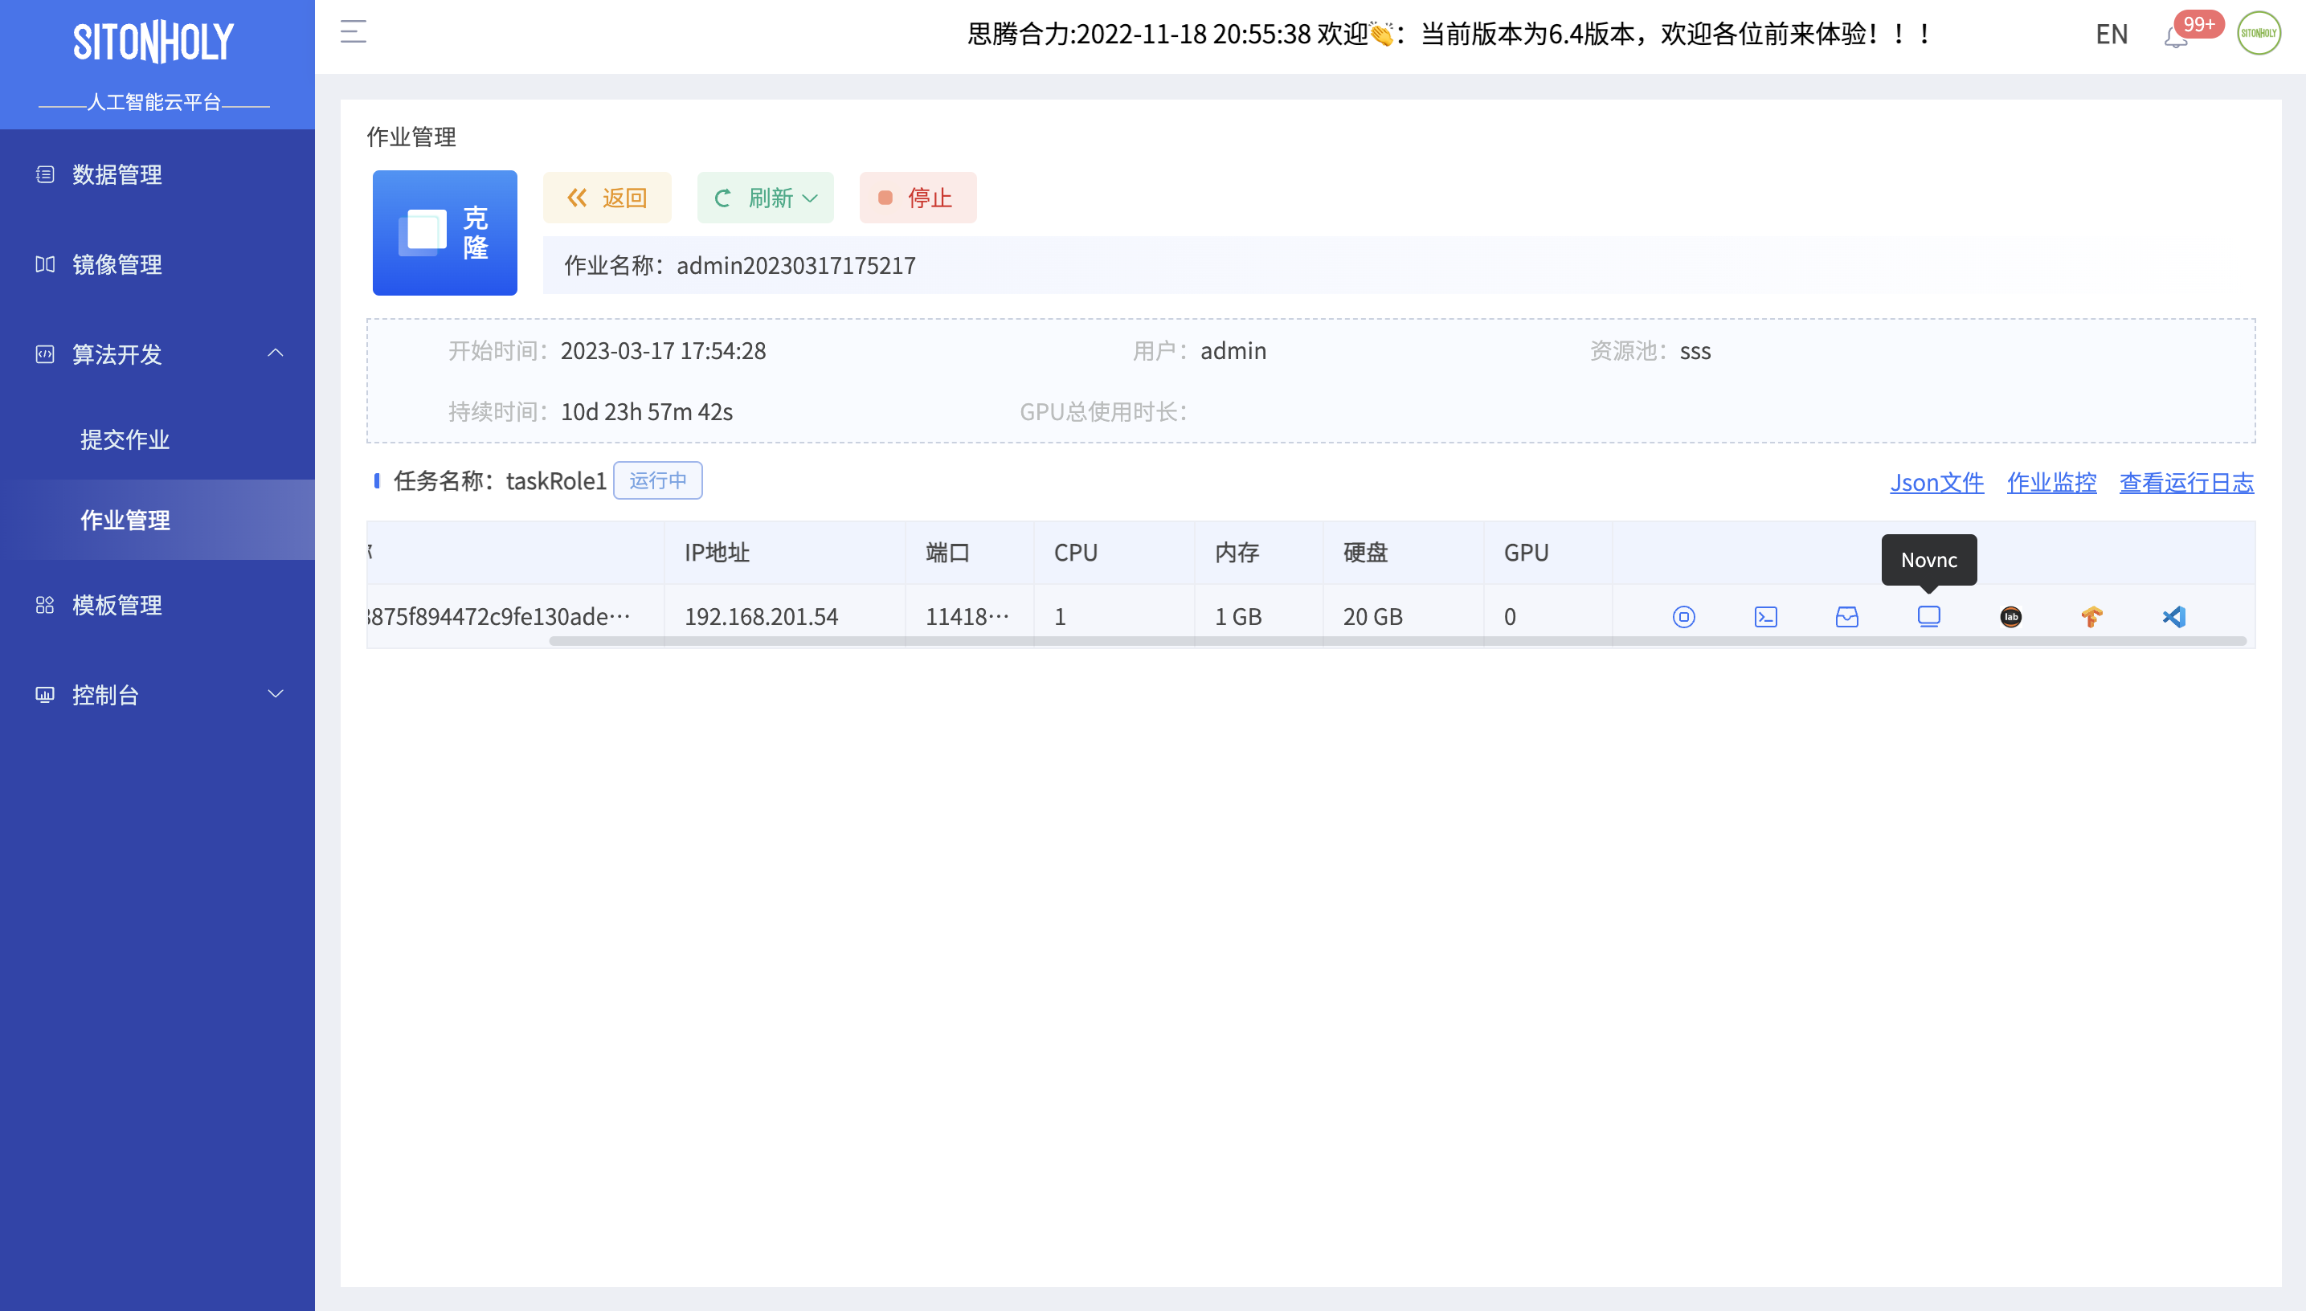The image size is (2306, 1311).
Task: Click the container ID 875f894472c9fe130ade…
Action: [x=499, y=617]
